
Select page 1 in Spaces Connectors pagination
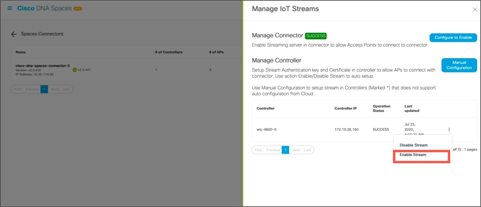coord(44,89)
